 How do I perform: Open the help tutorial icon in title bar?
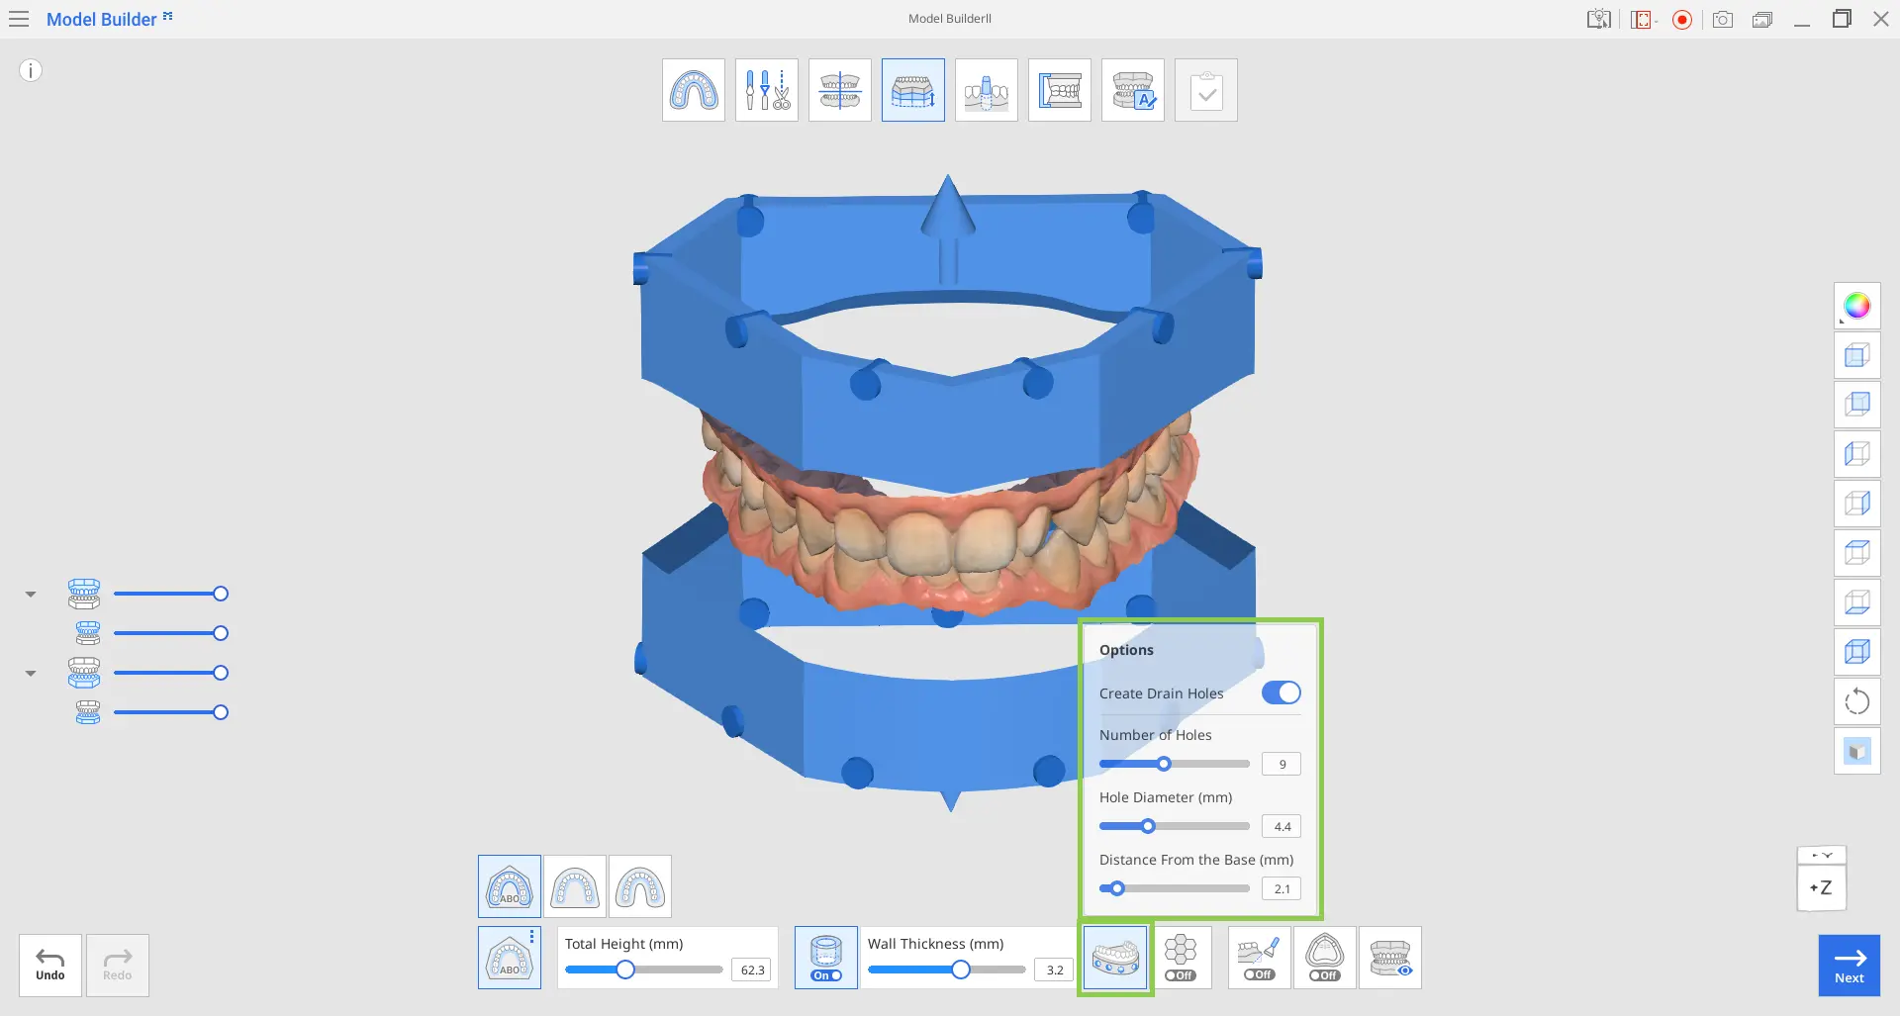tap(1599, 19)
